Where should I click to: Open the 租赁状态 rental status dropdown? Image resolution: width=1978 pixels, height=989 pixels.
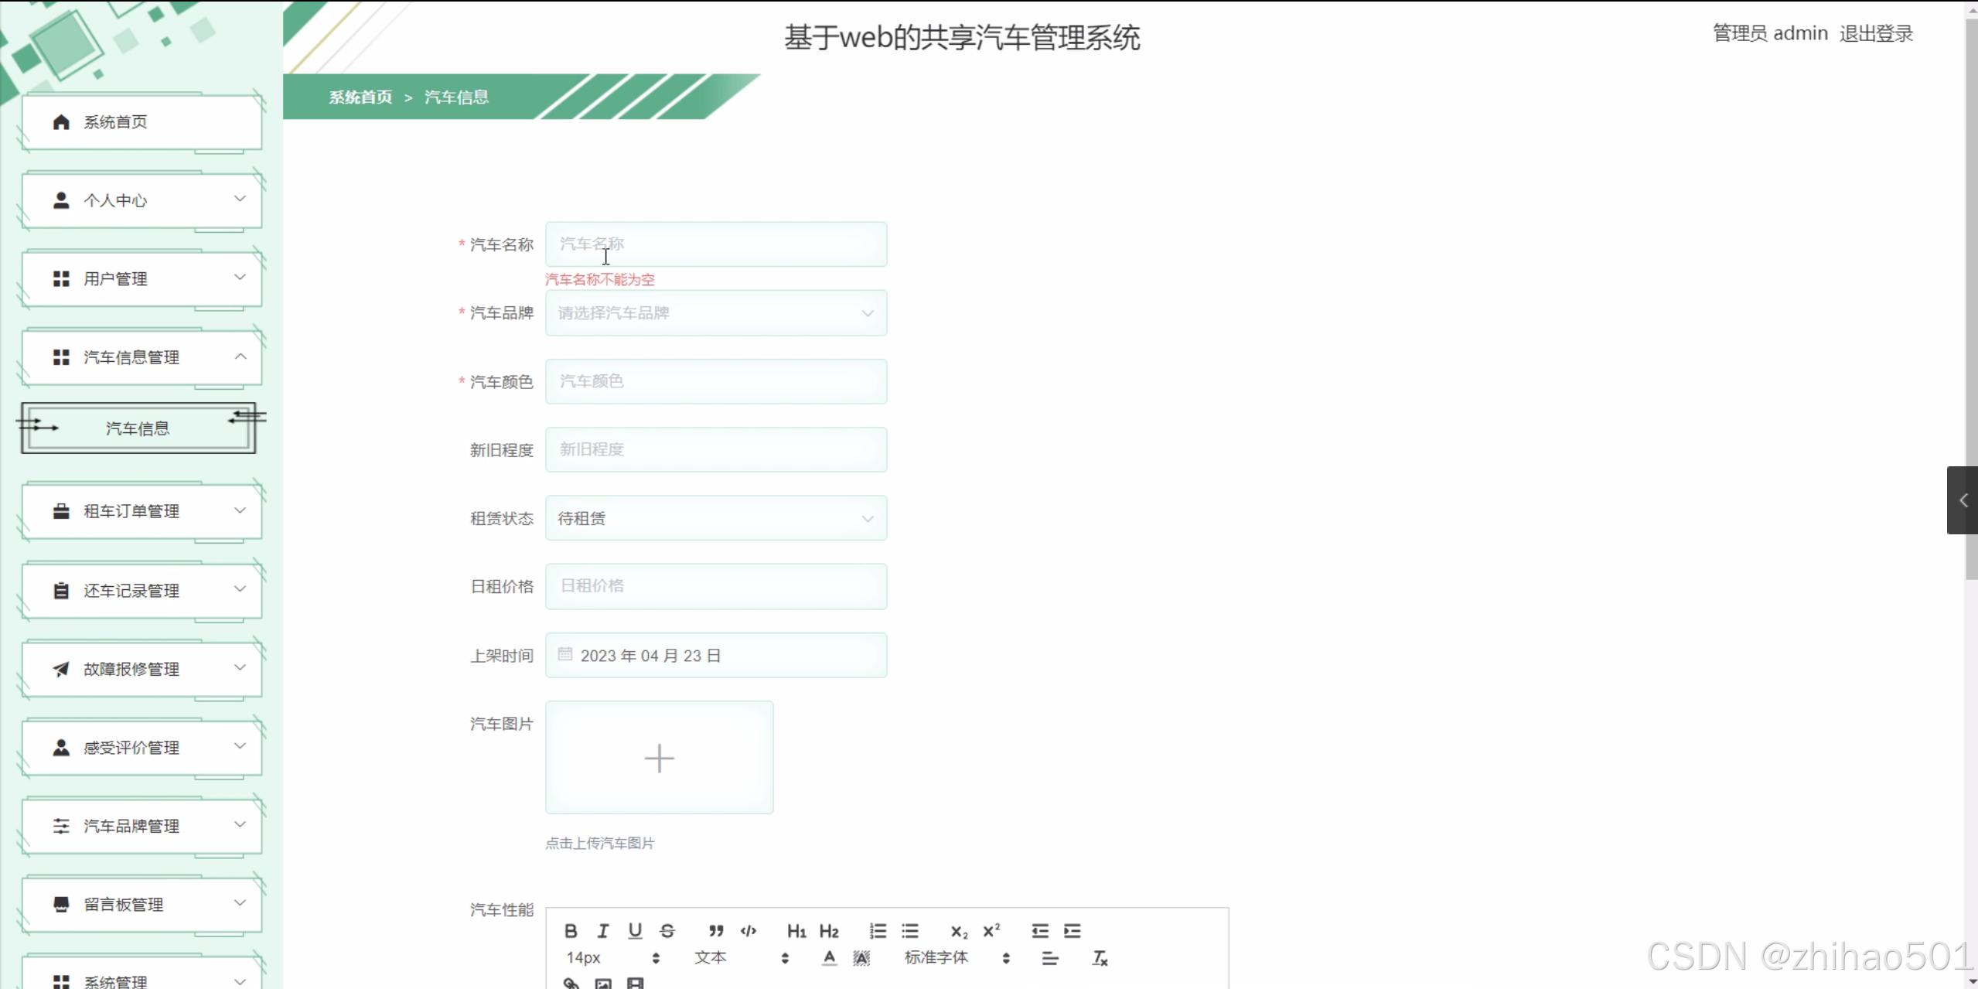pos(715,518)
